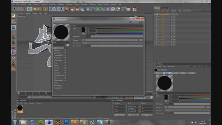The height and width of the screenshot is (125, 222).
Task: Open texture dropdown arrow in Attributes panel
Action: (x=166, y=107)
